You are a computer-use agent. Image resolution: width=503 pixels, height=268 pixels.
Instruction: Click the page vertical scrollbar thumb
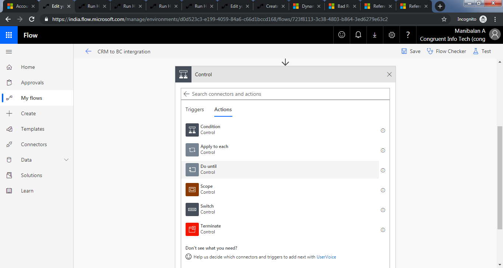click(x=500, y=178)
